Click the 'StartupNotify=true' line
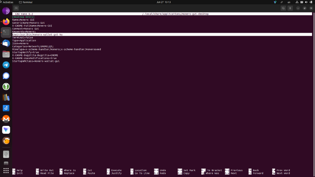The image size is (315, 177). click(26, 52)
